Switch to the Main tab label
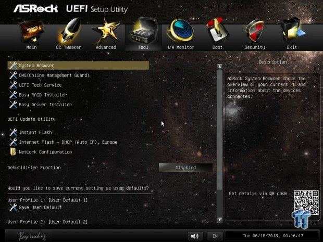 pyautogui.click(x=31, y=47)
